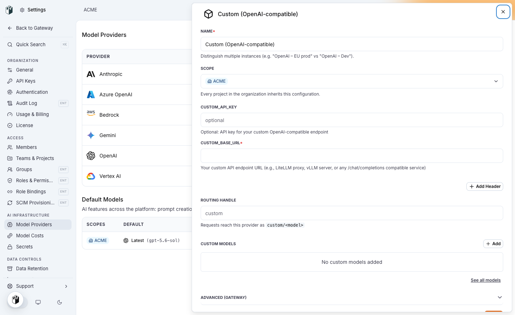Select the OpenAI provider logo
The height and width of the screenshot is (315, 515).
coord(91,156)
